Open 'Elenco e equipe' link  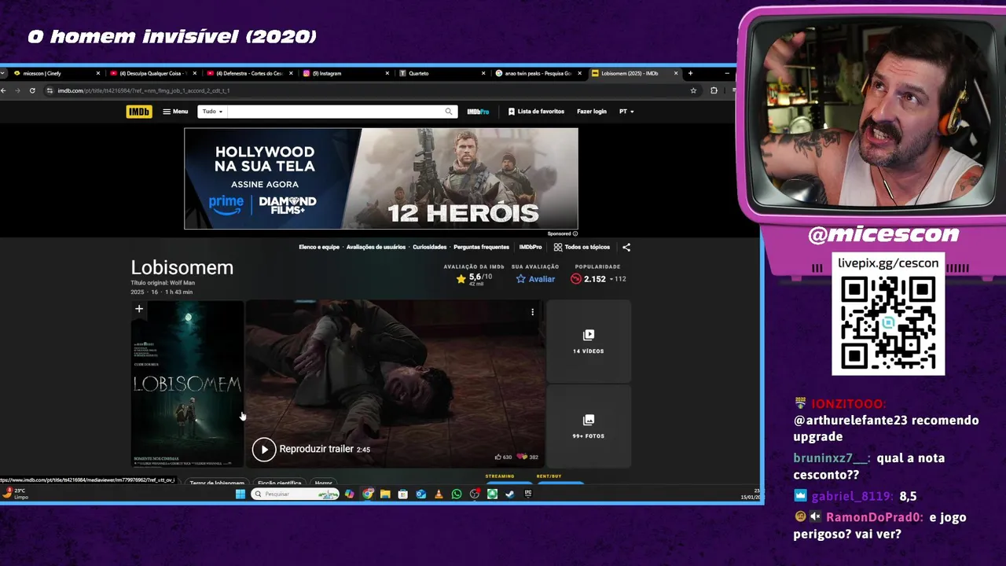(x=319, y=247)
